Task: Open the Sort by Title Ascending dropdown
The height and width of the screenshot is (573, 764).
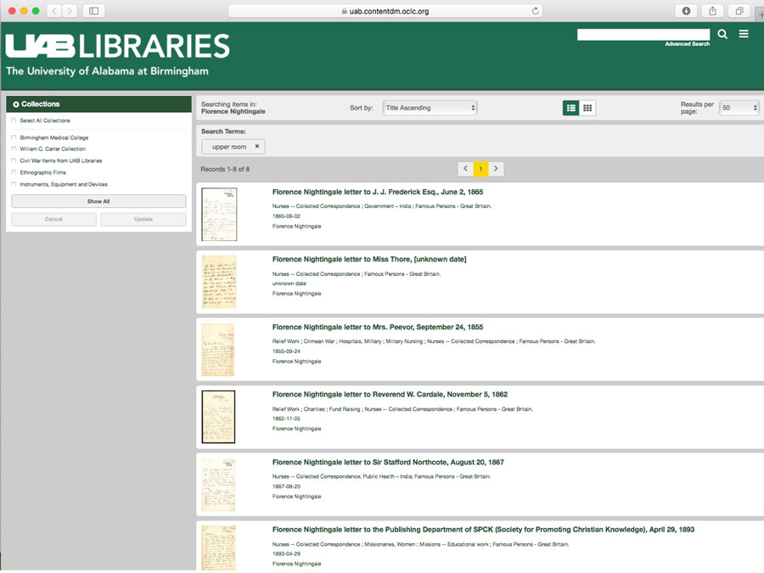Action: [430, 108]
